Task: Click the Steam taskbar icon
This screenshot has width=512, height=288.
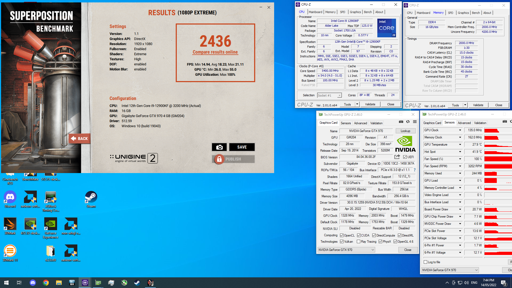Action: point(137,283)
